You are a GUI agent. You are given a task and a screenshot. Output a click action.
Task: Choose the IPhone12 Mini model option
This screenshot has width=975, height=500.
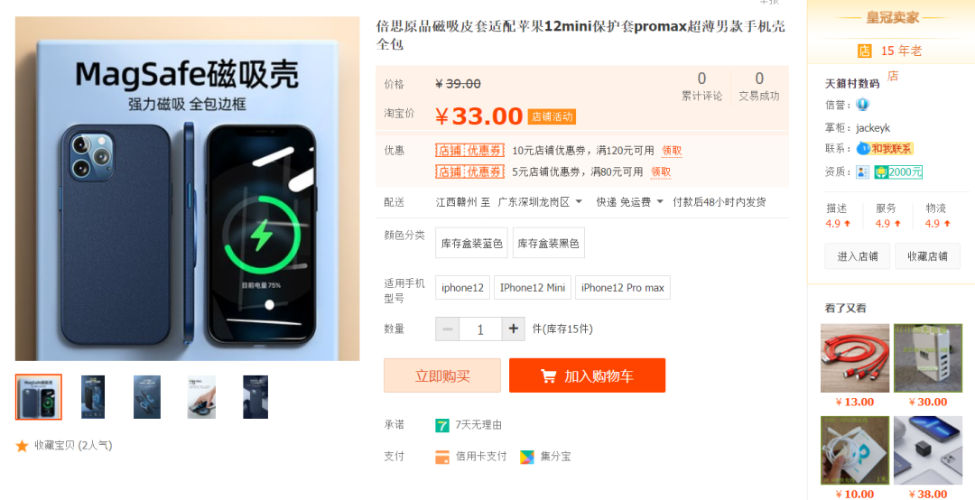coord(533,287)
